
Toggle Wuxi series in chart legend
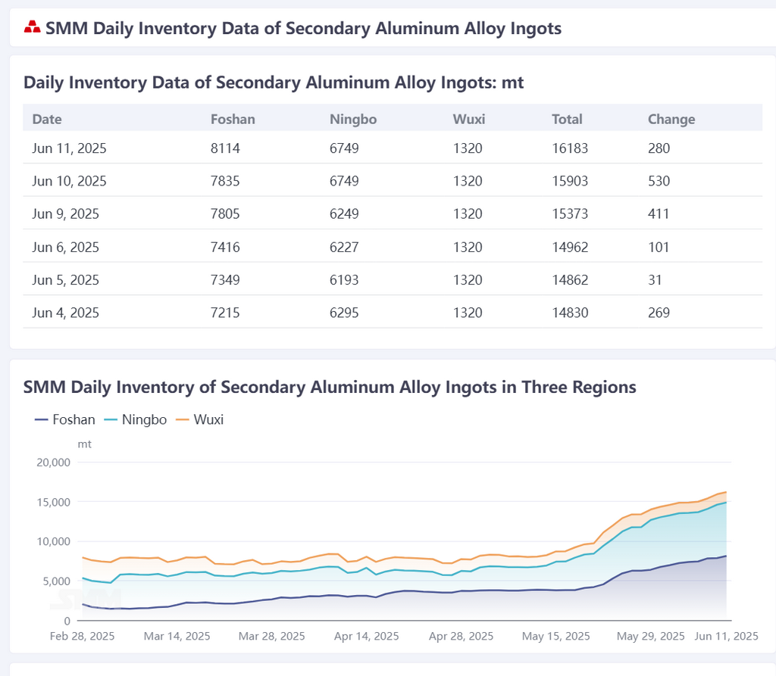tap(199, 419)
